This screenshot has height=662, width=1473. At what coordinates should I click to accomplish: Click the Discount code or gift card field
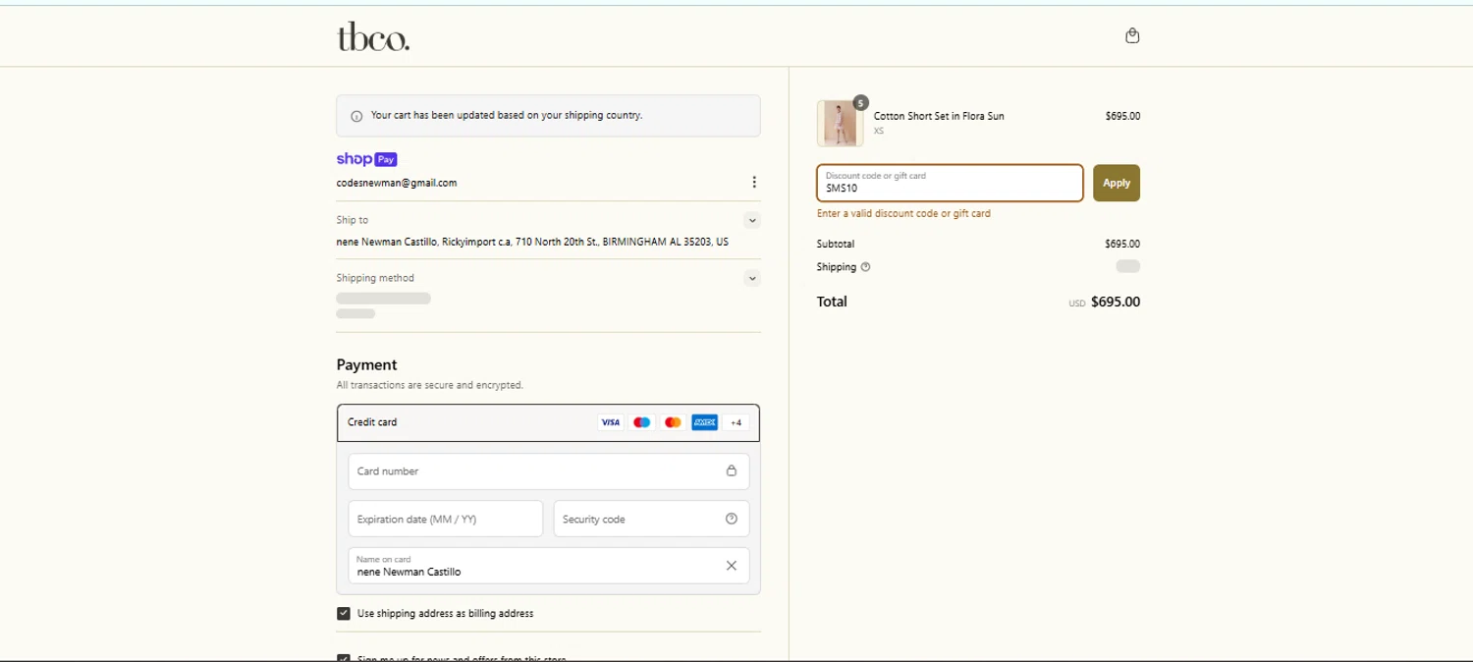pyautogui.click(x=949, y=184)
